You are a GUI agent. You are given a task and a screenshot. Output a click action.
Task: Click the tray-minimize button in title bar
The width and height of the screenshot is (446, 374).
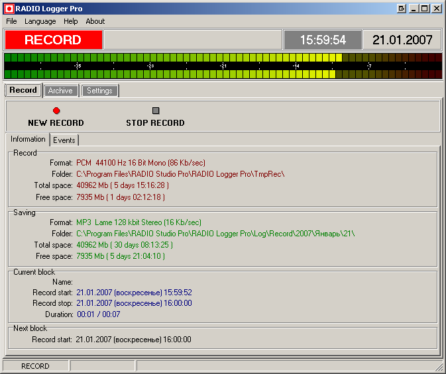(402, 9)
